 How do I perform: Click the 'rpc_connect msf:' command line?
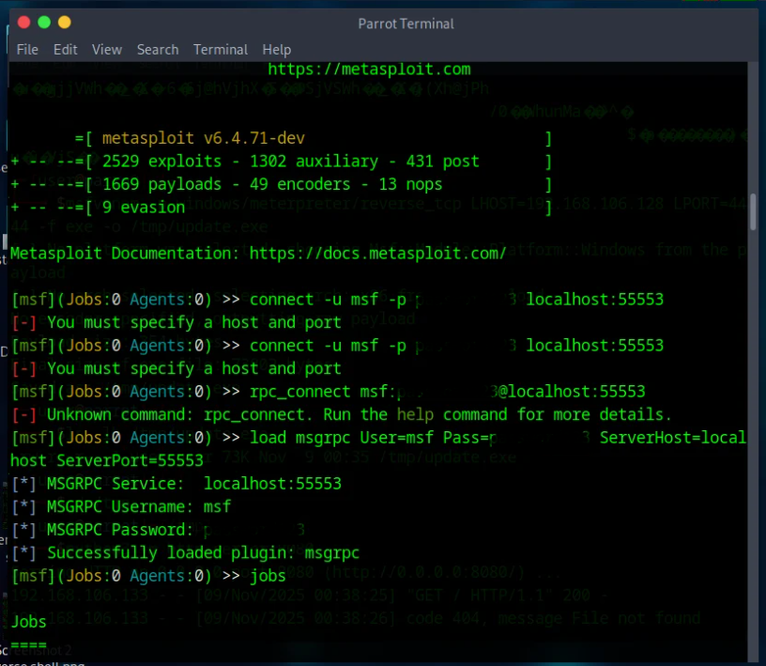click(328, 392)
